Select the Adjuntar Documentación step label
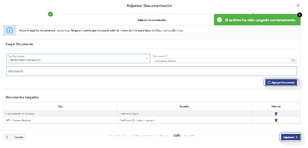Image resolution: width=308 pixels, height=148 pixels. pos(152,20)
